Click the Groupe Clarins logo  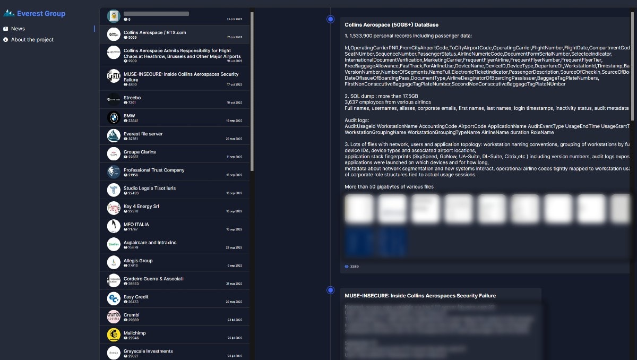pos(114,154)
